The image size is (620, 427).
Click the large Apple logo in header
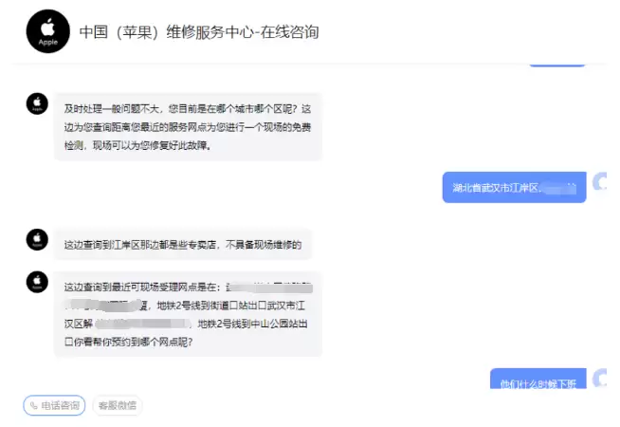pos(47,31)
